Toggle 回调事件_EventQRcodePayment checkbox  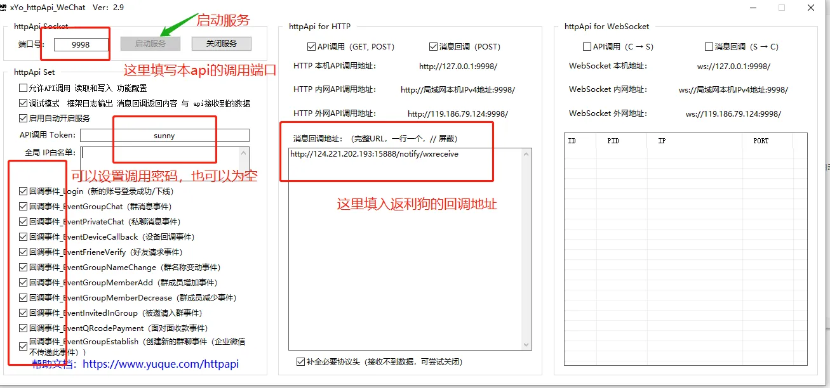(23, 328)
